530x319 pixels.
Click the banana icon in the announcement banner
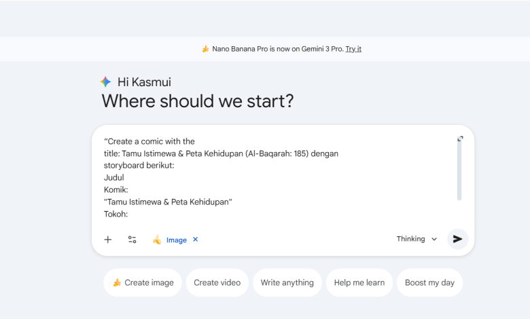click(x=205, y=49)
